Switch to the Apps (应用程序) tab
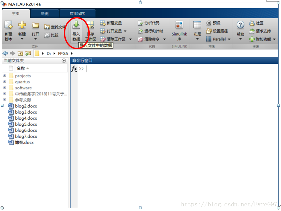 click(77, 14)
